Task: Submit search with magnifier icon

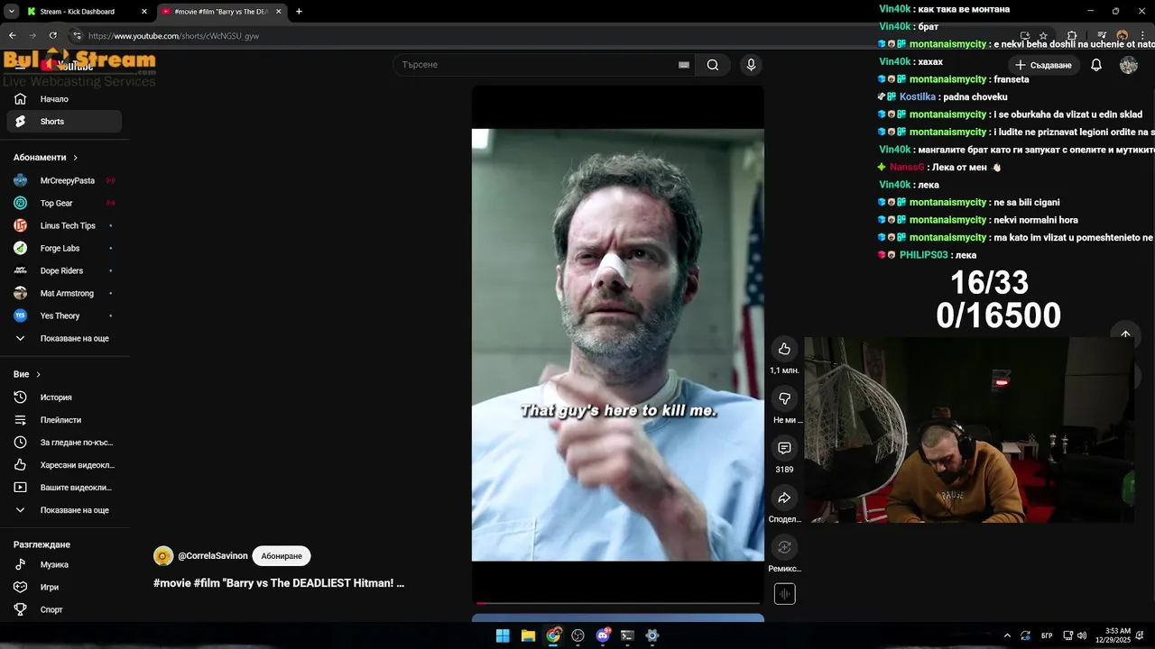Action: point(713,65)
